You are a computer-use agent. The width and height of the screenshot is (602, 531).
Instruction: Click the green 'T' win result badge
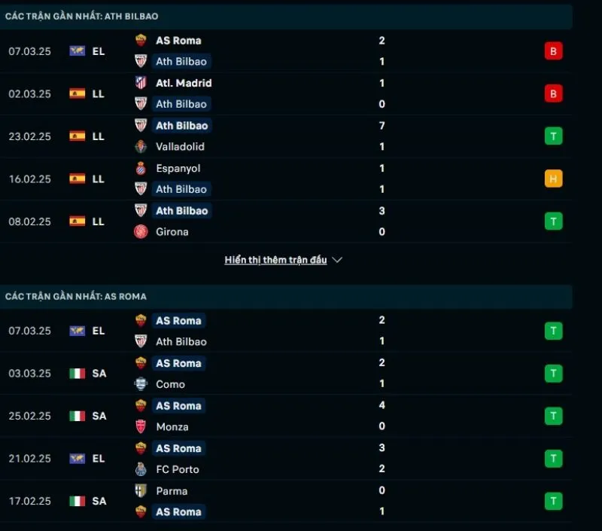[553, 136]
